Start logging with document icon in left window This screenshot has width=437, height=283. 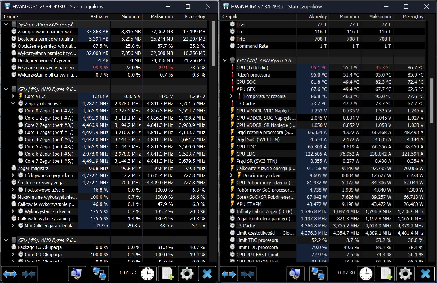point(167,274)
